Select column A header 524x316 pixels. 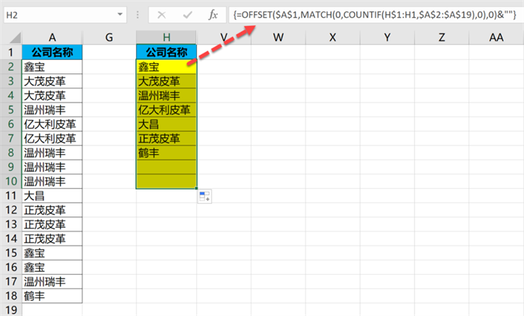tap(52, 37)
